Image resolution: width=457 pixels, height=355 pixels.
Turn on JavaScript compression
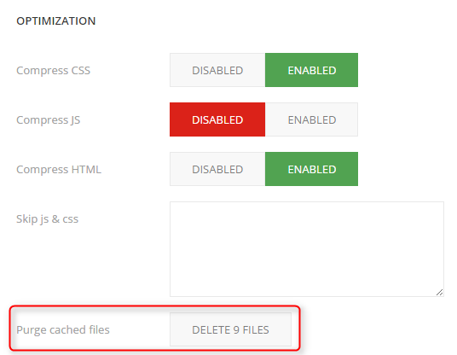(x=311, y=119)
